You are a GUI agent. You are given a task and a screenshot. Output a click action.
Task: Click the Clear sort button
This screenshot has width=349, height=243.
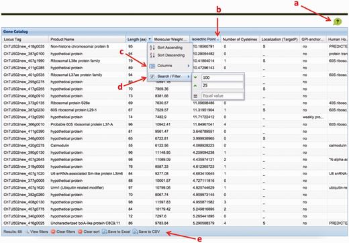[89, 232]
